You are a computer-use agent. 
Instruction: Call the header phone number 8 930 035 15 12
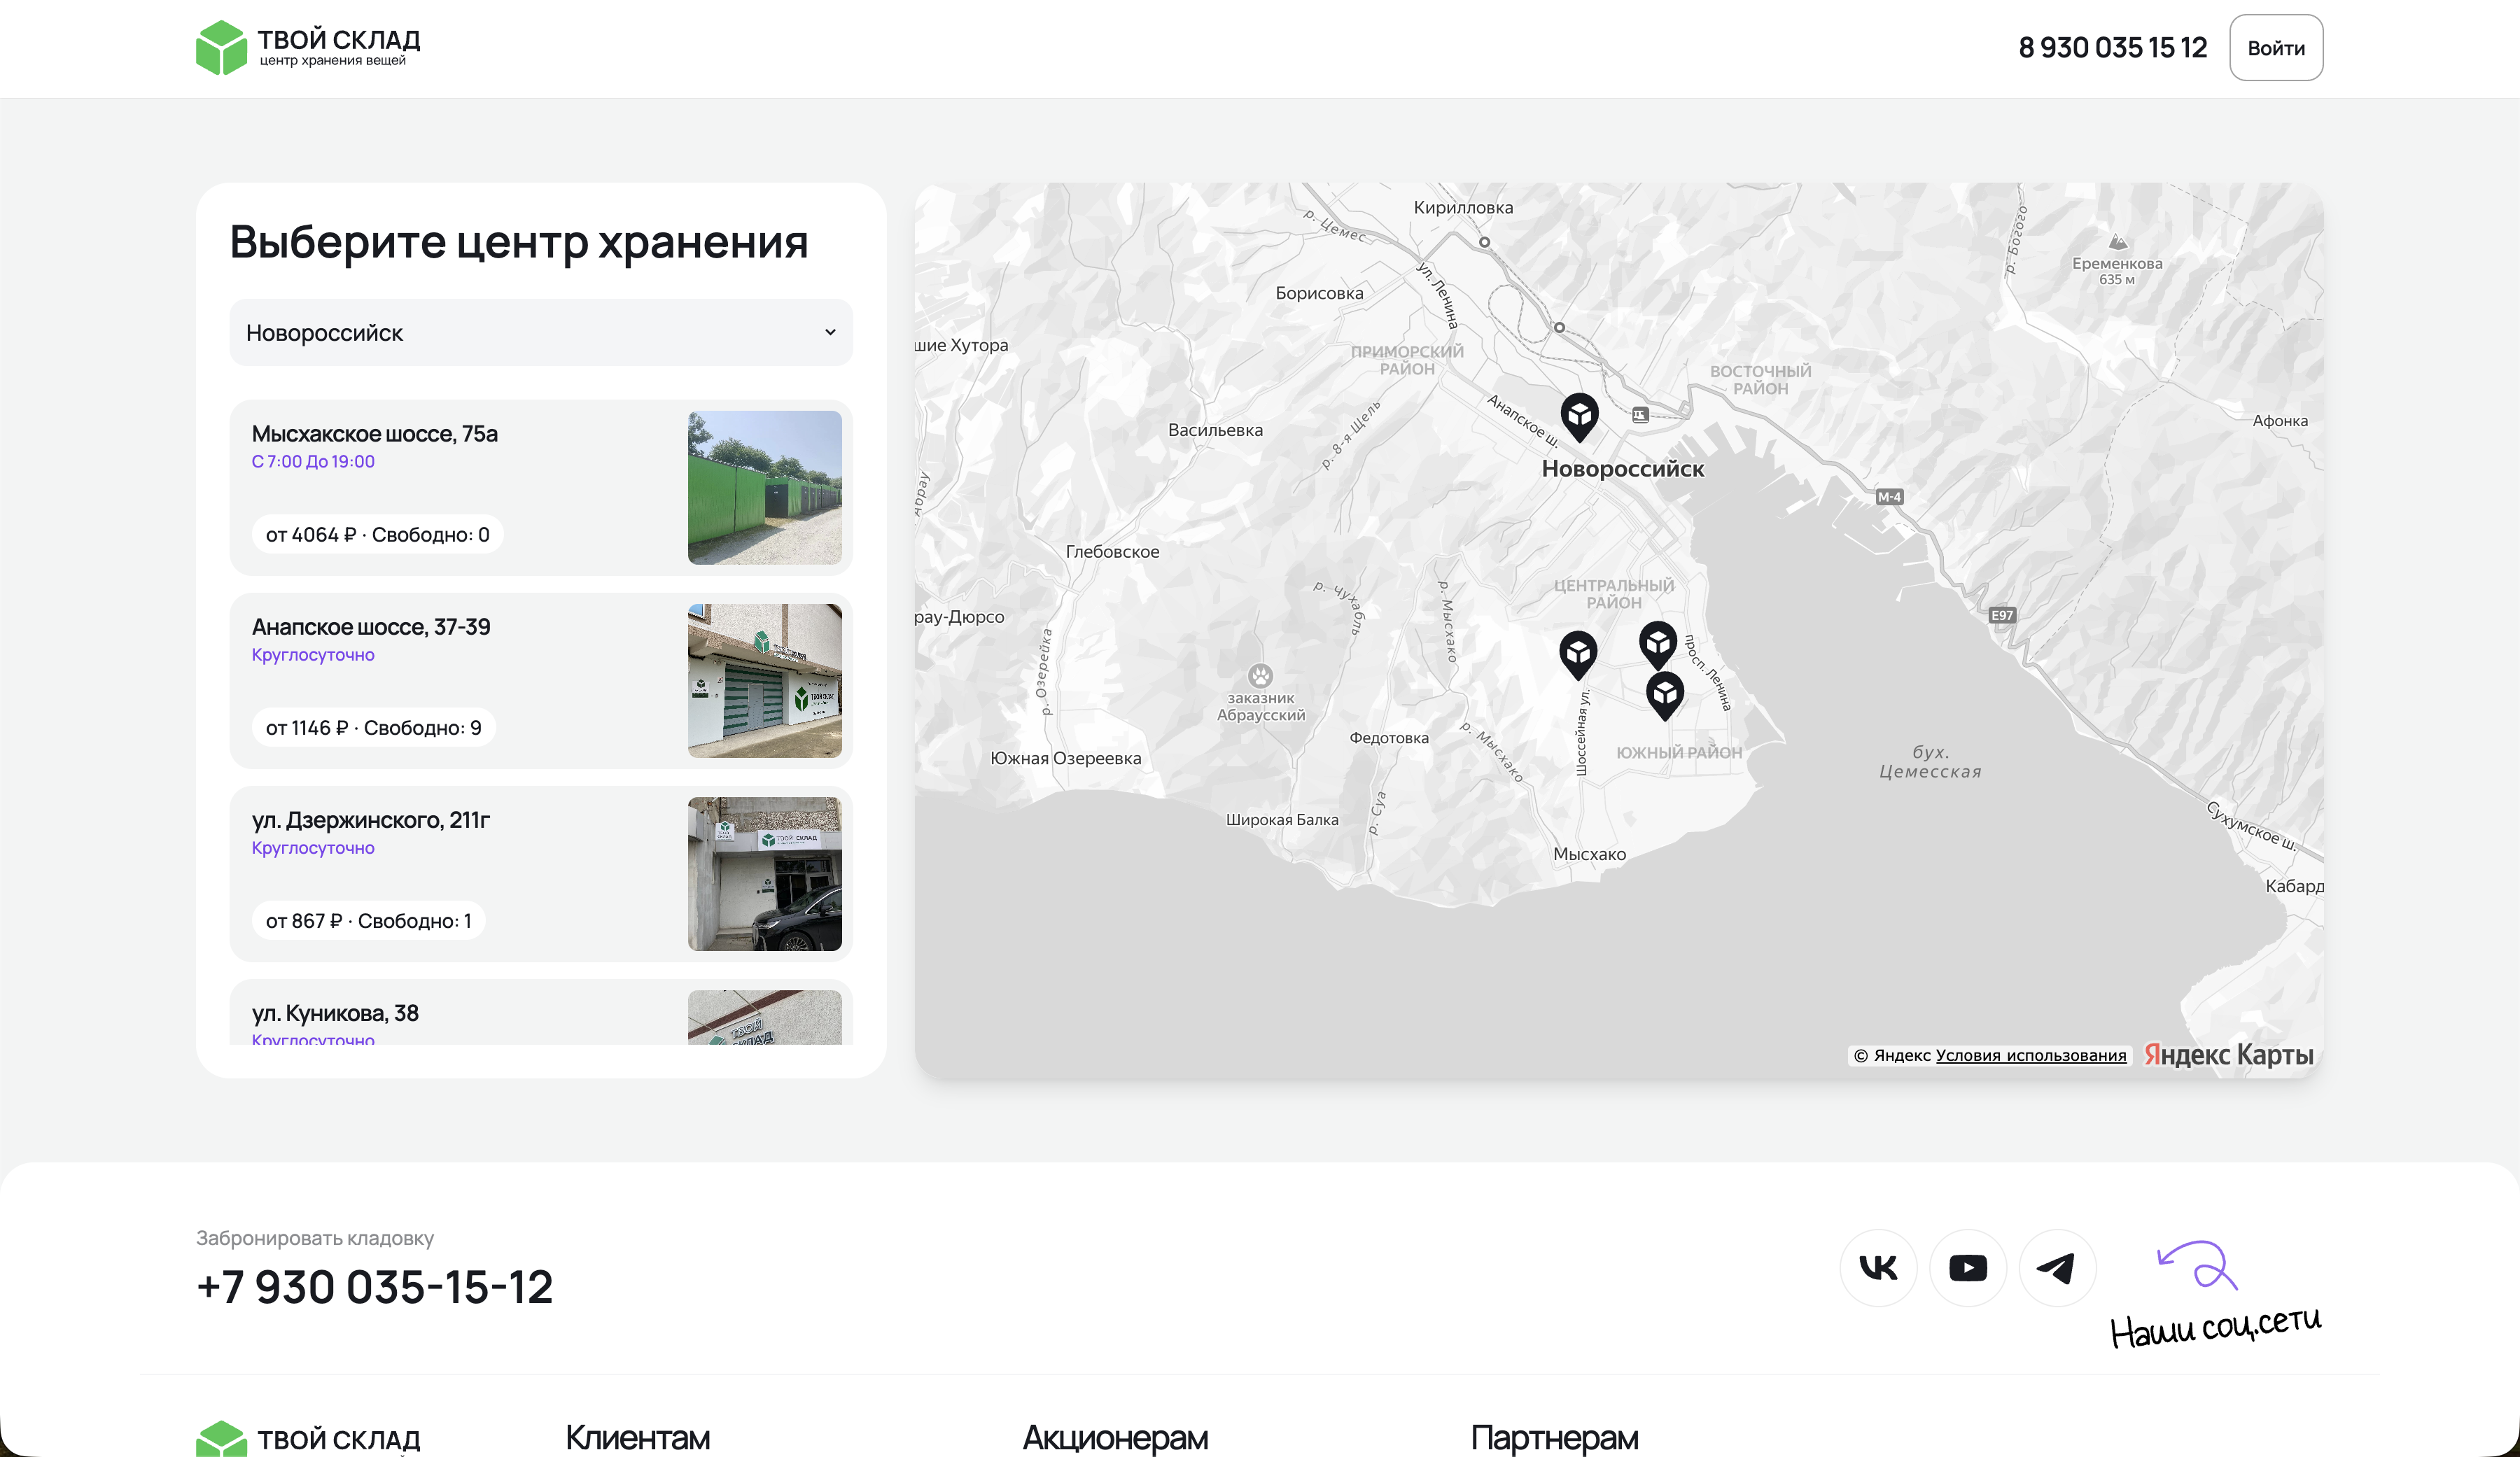point(2112,47)
